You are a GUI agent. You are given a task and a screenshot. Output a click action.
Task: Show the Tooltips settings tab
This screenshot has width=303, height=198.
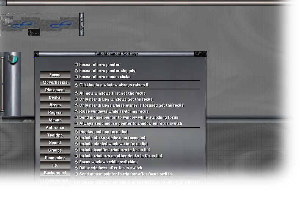[55, 135]
